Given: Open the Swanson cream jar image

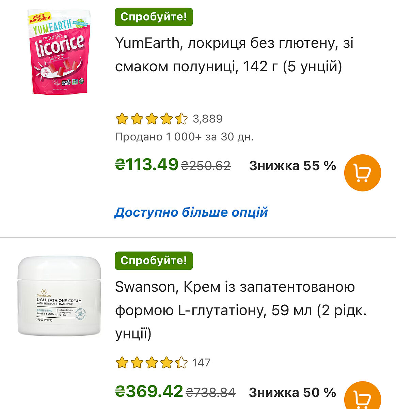Looking at the screenshot, I should tap(59, 296).
